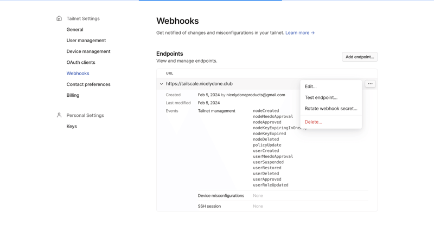Choose Rotate webhook secret... option
The width and height of the screenshot is (434, 239).
point(331,109)
